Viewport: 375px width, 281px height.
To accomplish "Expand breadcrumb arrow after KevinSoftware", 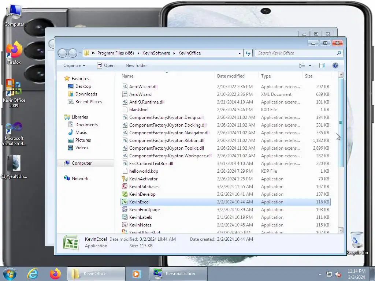I will point(174,53).
